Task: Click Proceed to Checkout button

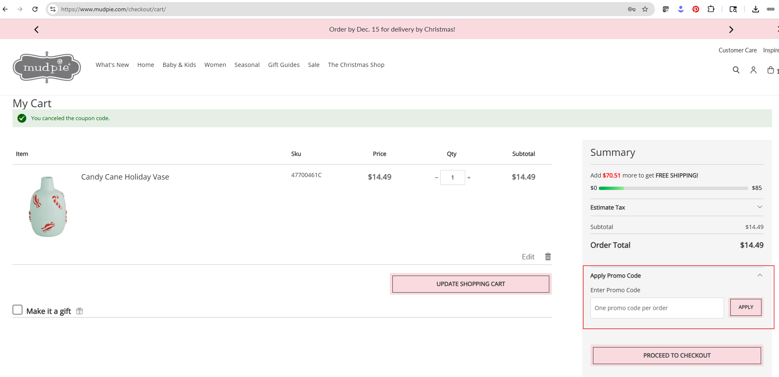Action: [x=677, y=355]
